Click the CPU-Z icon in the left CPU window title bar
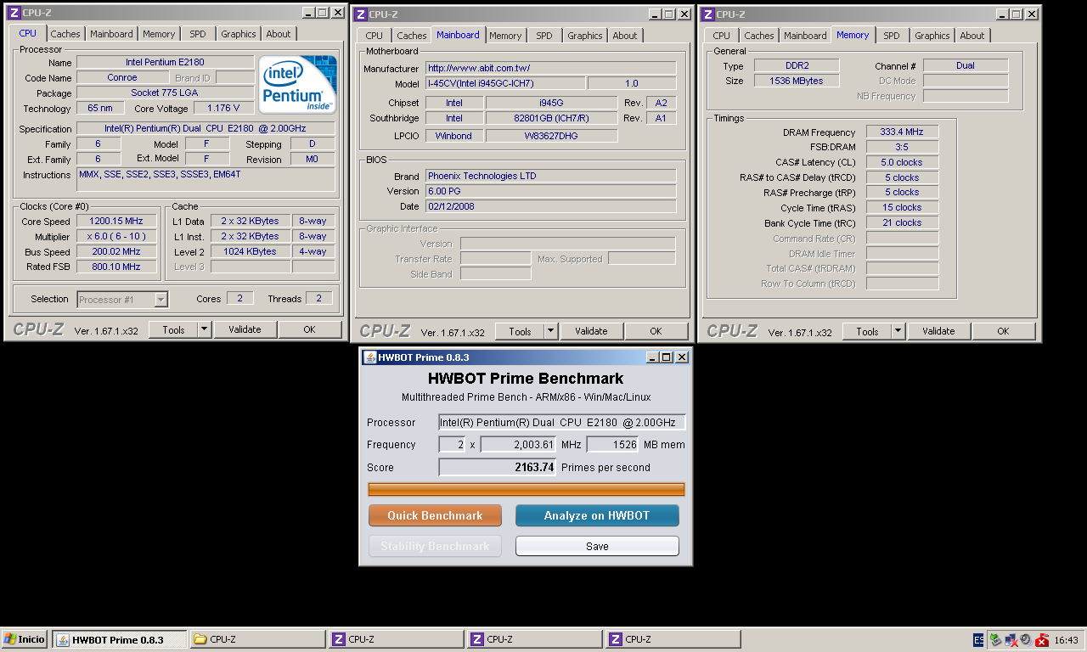 [x=14, y=13]
